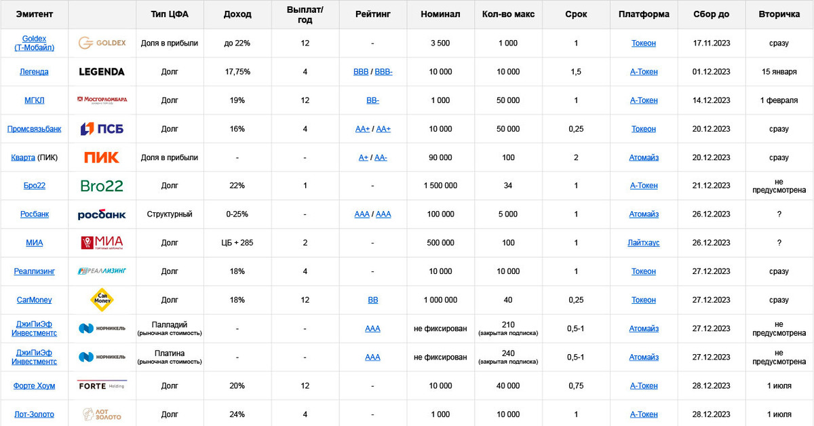
Task: Click the orange ПИК logo
Action: 102,157
